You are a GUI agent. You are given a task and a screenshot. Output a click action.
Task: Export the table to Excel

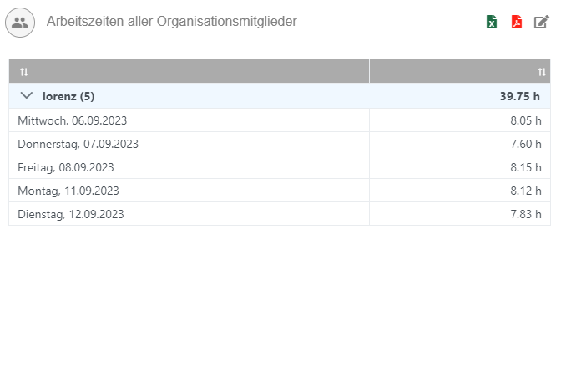pos(493,23)
